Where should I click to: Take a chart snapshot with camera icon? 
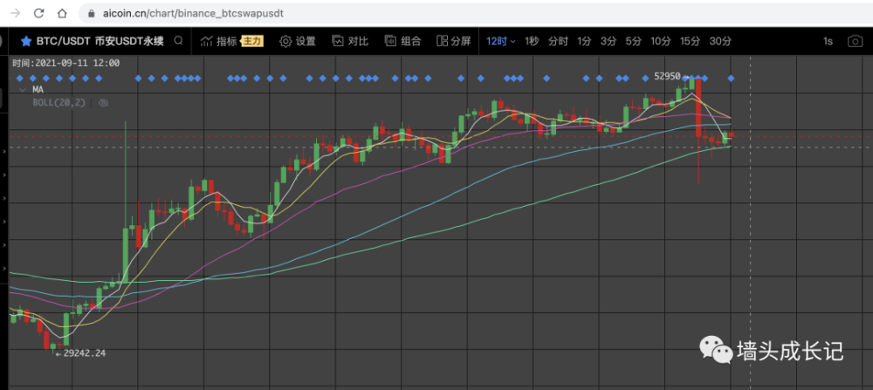[855, 41]
